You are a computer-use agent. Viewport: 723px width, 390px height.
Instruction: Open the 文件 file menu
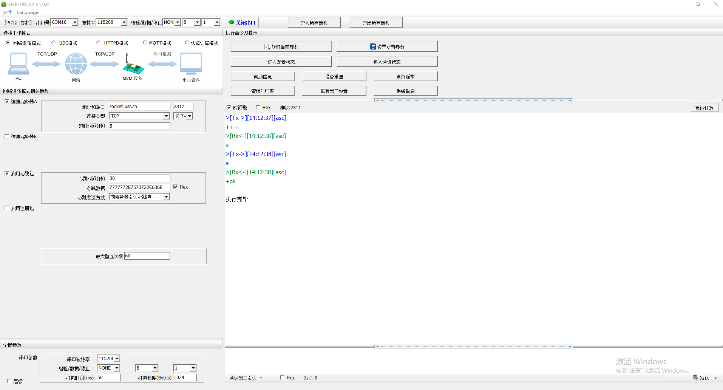[7, 12]
